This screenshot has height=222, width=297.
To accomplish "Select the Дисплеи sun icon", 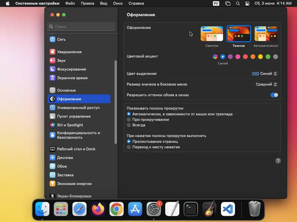I will [x=52, y=158].
